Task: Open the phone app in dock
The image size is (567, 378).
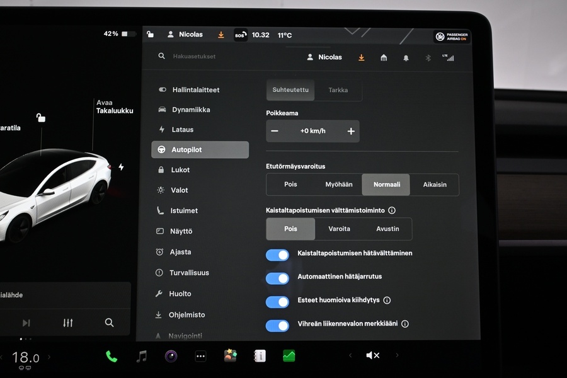Action: 112,357
